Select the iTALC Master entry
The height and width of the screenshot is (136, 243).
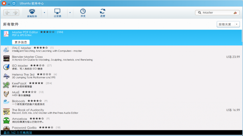point(22,48)
